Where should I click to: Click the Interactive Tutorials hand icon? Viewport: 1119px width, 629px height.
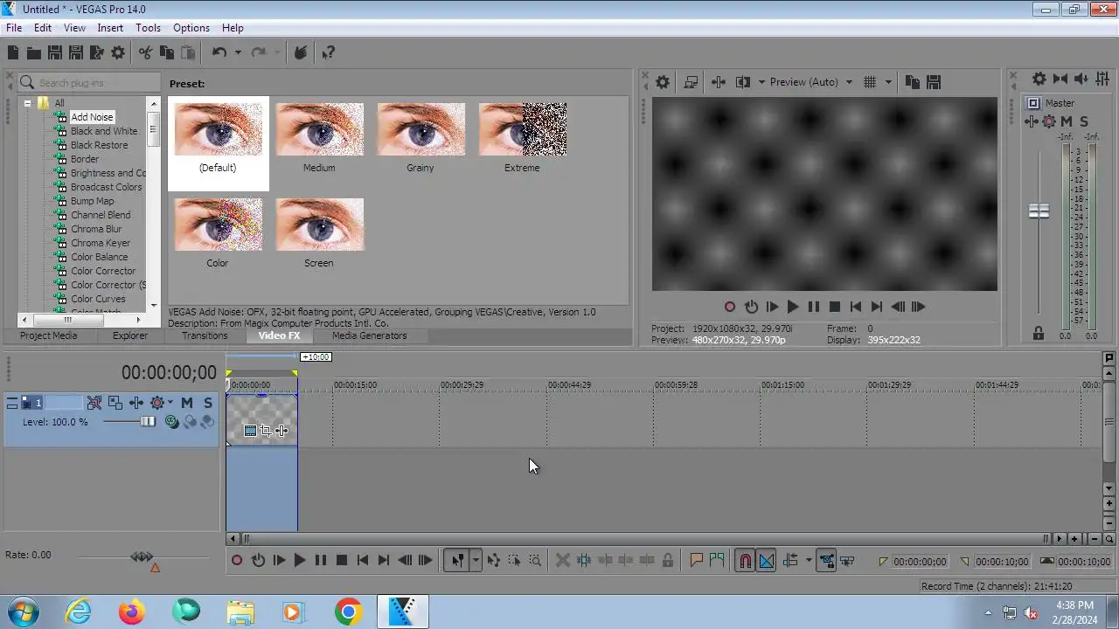click(301, 53)
